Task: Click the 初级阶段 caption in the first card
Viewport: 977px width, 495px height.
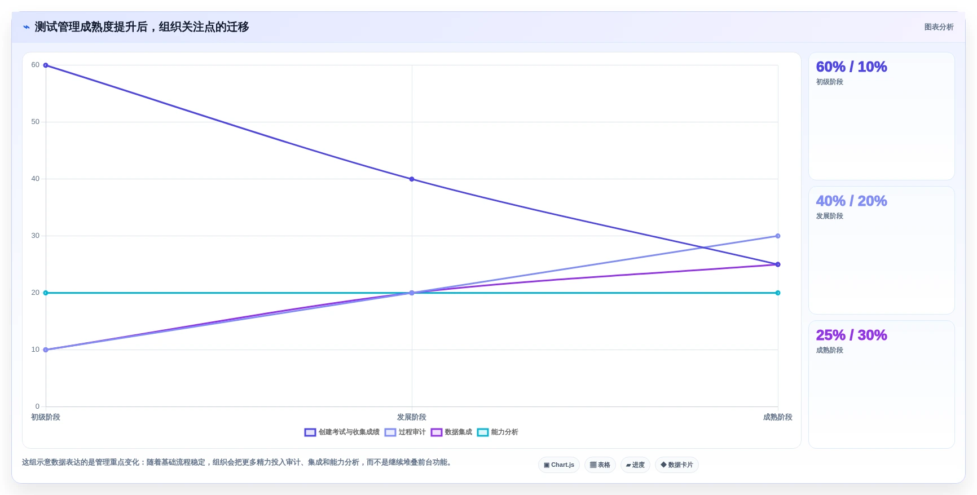Action: pyautogui.click(x=830, y=82)
